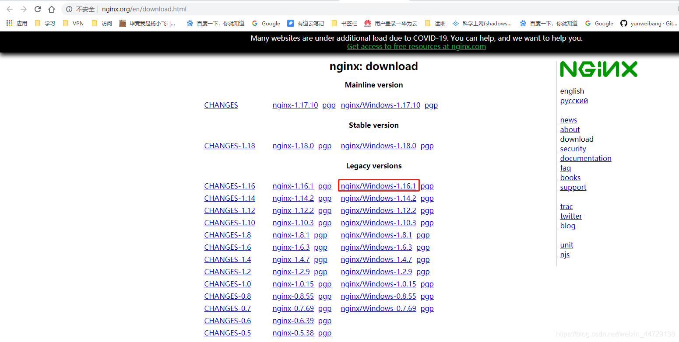Open the documentation page in sidebar

pyautogui.click(x=586, y=158)
